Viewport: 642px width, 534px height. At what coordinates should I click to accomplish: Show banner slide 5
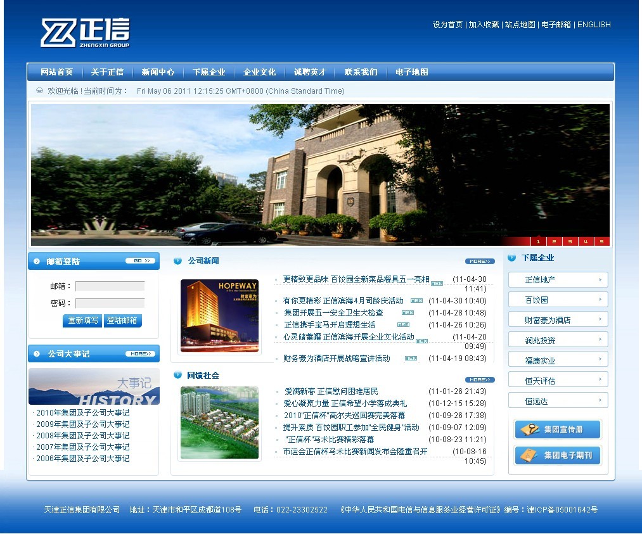(x=602, y=241)
